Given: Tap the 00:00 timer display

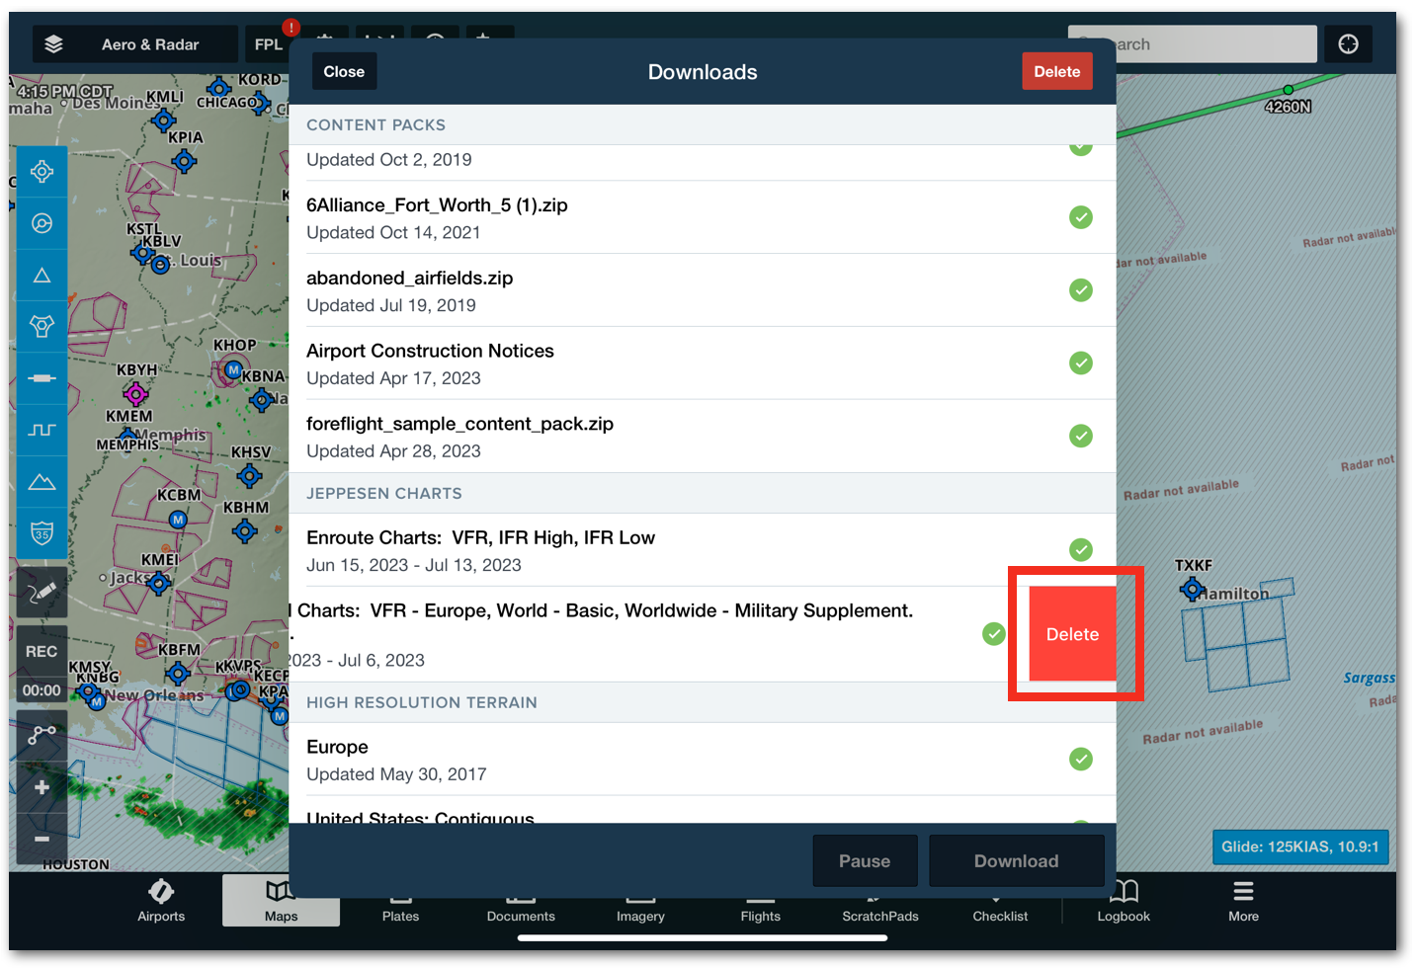Looking at the screenshot, I should 42,689.
